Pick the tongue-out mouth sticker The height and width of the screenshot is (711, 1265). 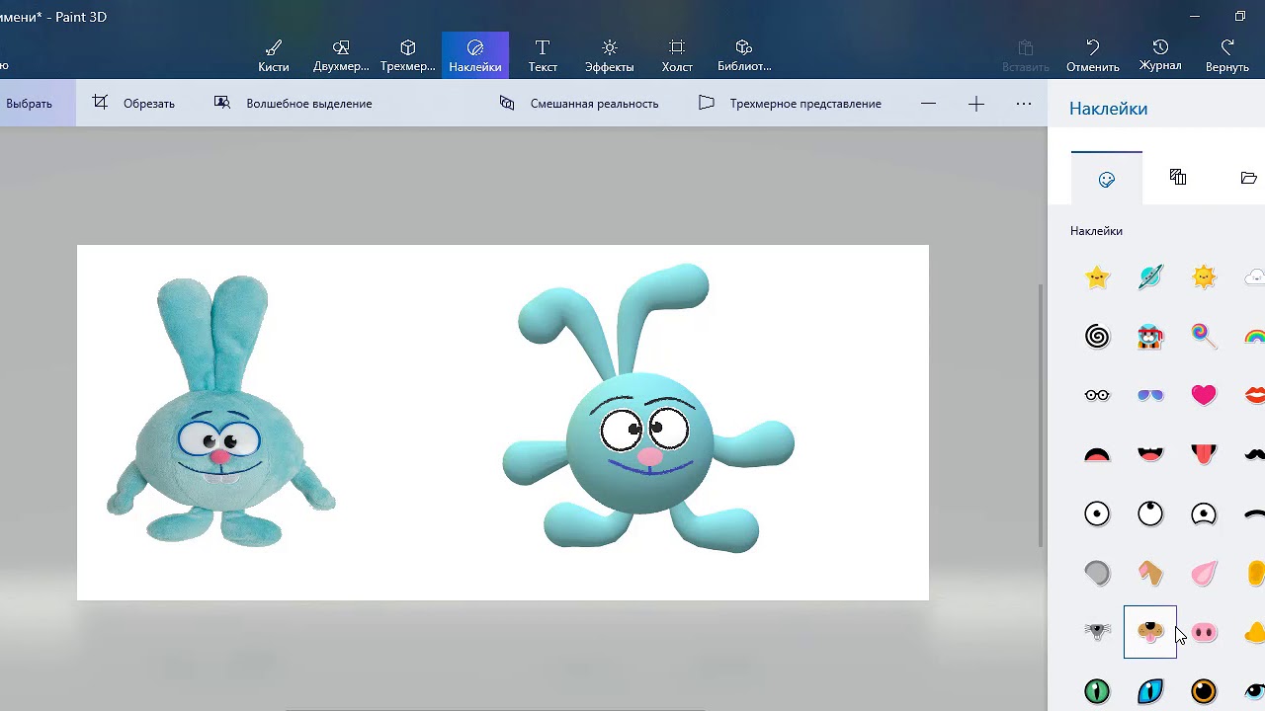click(1204, 454)
